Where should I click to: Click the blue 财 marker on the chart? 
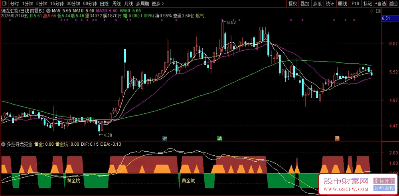(165, 139)
